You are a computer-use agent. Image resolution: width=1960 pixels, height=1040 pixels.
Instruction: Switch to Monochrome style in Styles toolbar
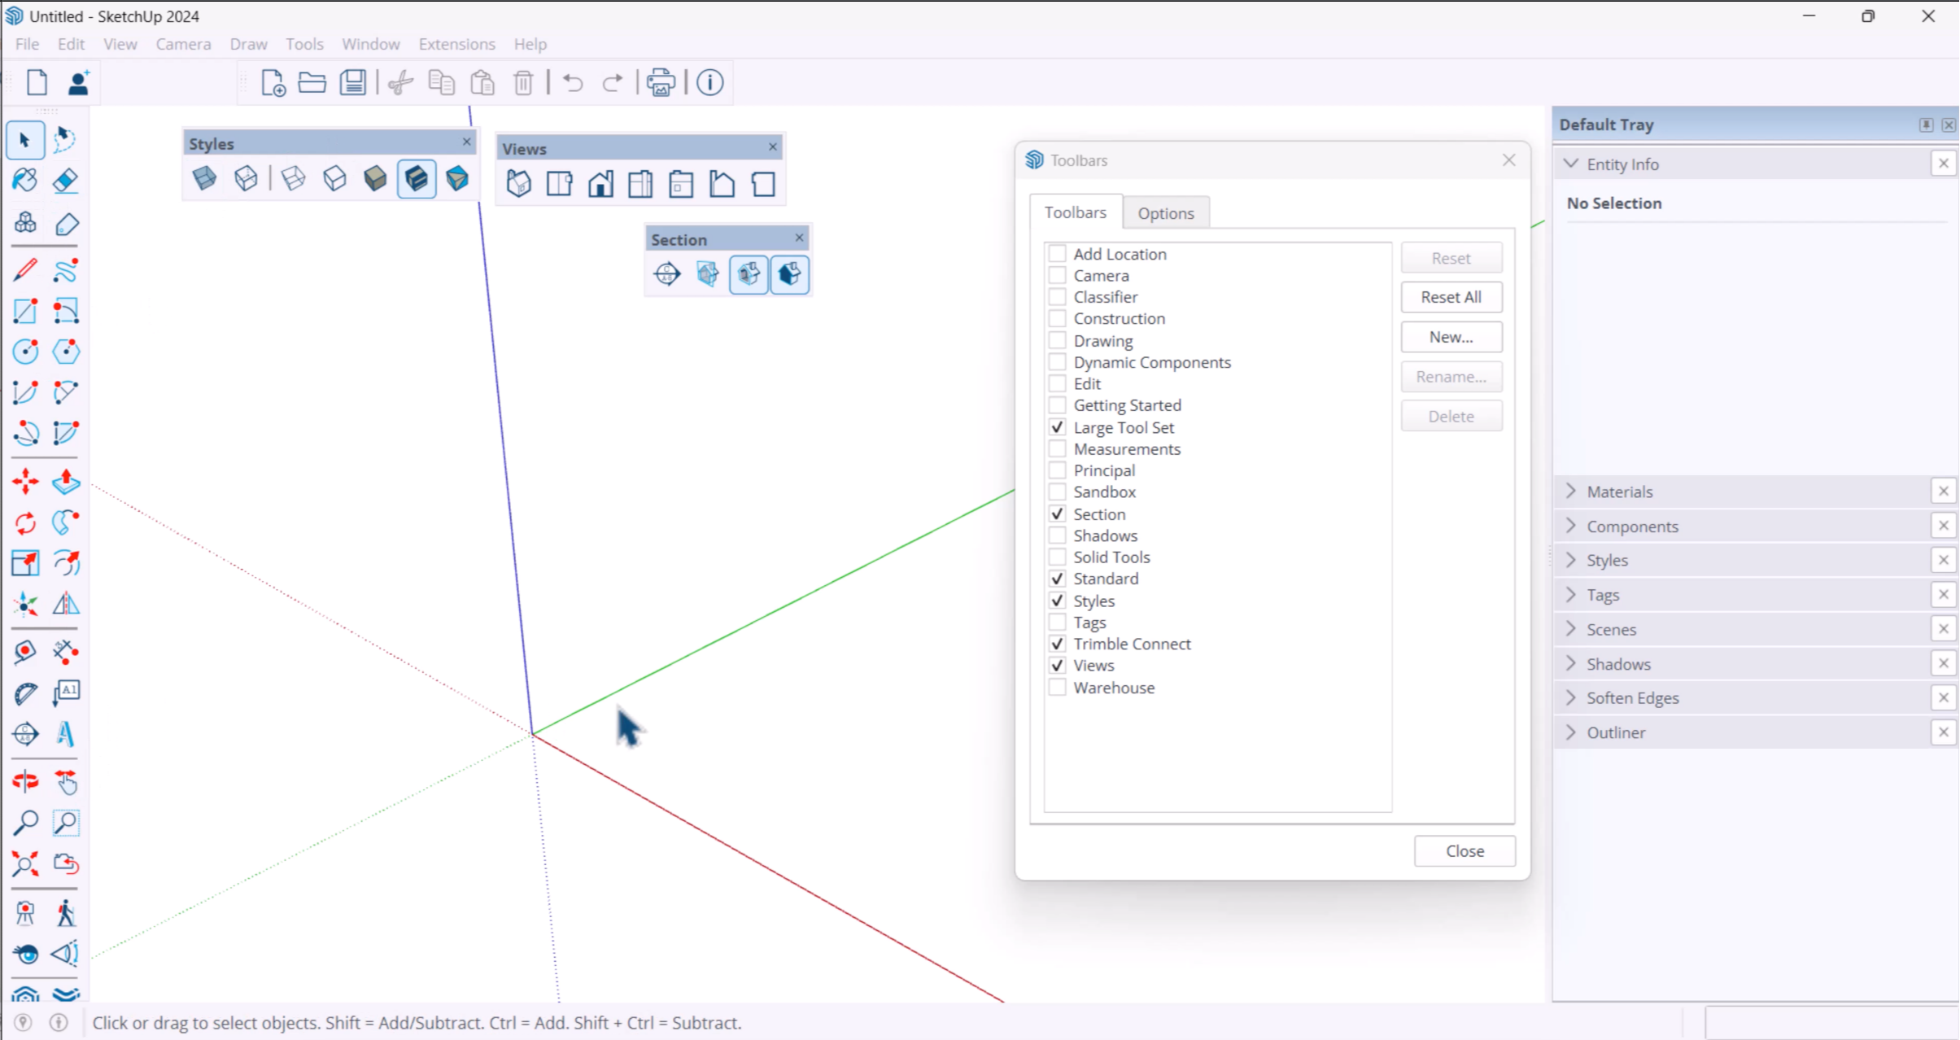(457, 178)
